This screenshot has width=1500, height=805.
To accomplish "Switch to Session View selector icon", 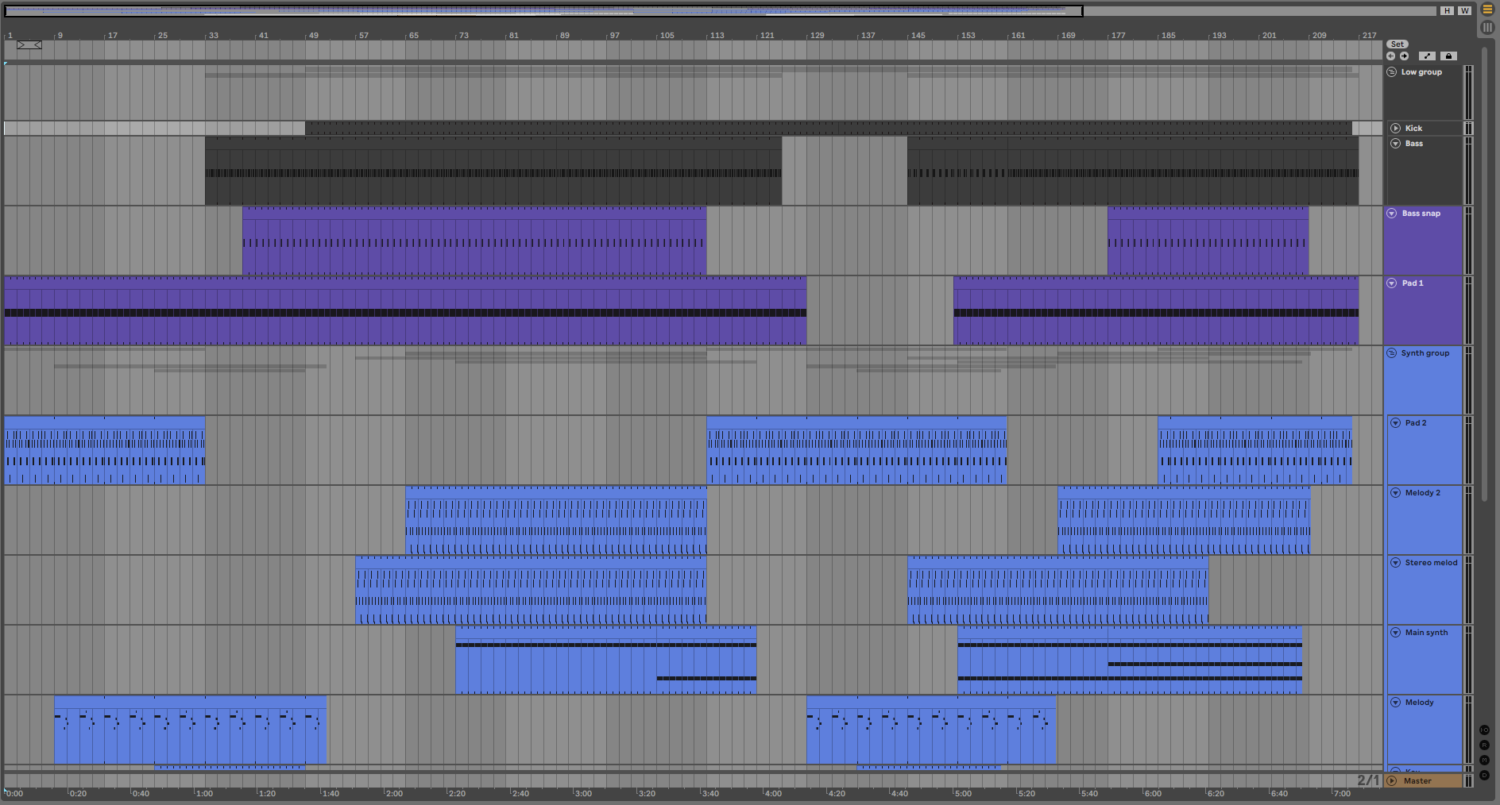I will (1487, 27).
